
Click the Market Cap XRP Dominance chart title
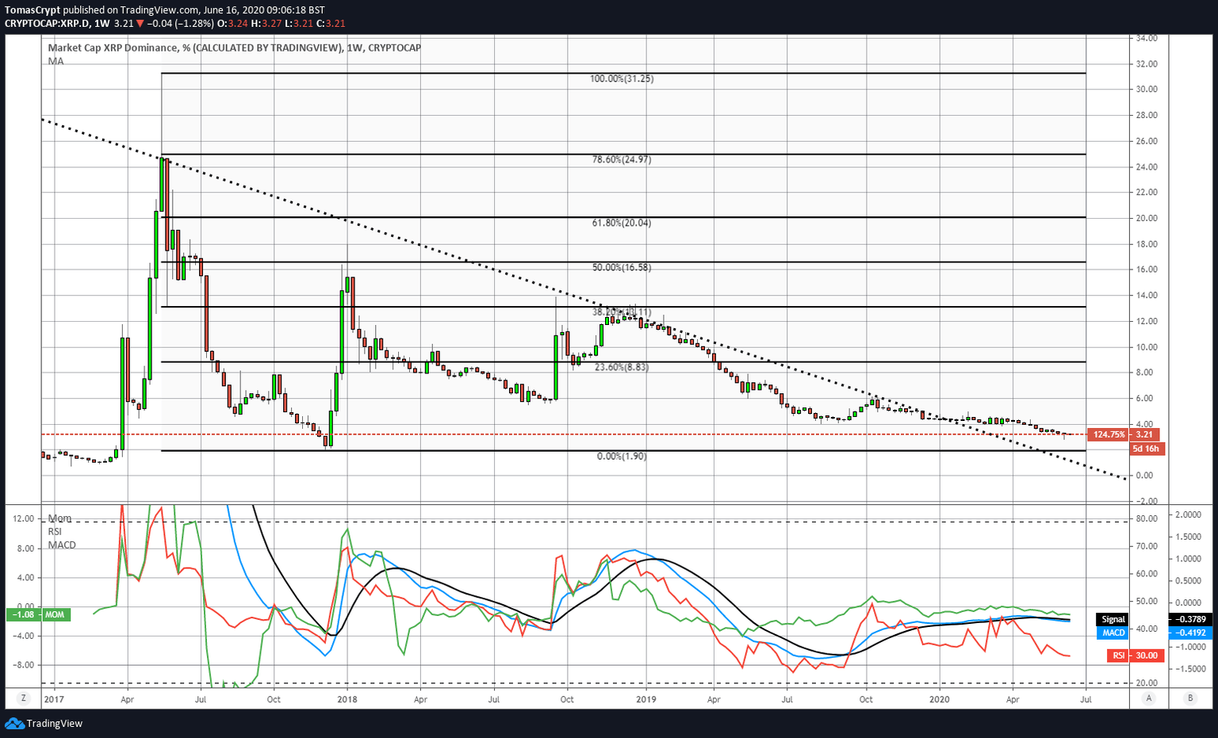click(x=234, y=48)
